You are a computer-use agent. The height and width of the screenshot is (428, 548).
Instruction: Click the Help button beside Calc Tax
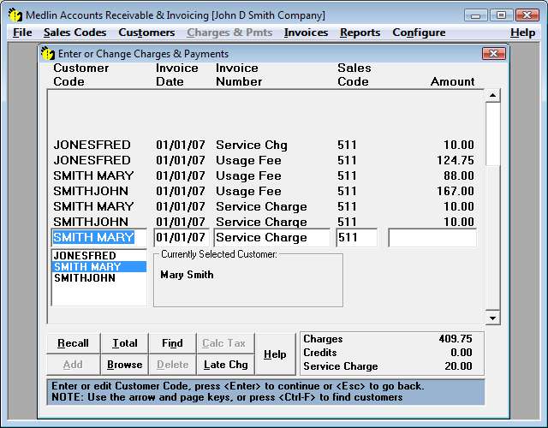coord(275,354)
